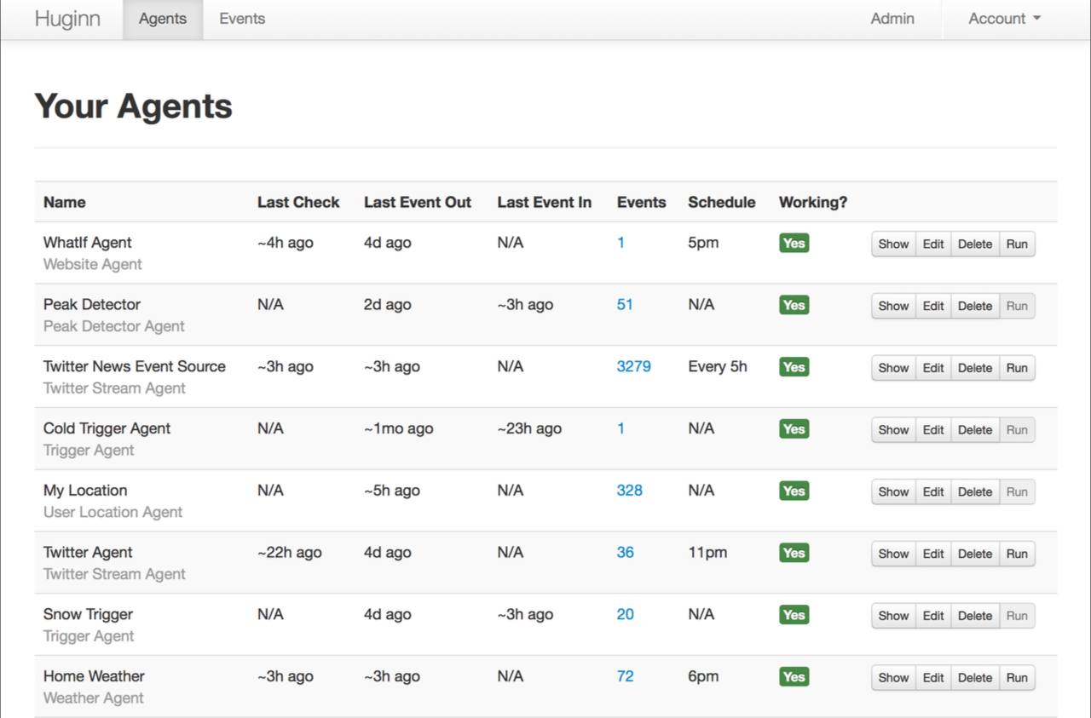This screenshot has width=1091, height=718.
Task: Open the Account dropdown menu
Action: pyautogui.click(x=1004, y=19)
